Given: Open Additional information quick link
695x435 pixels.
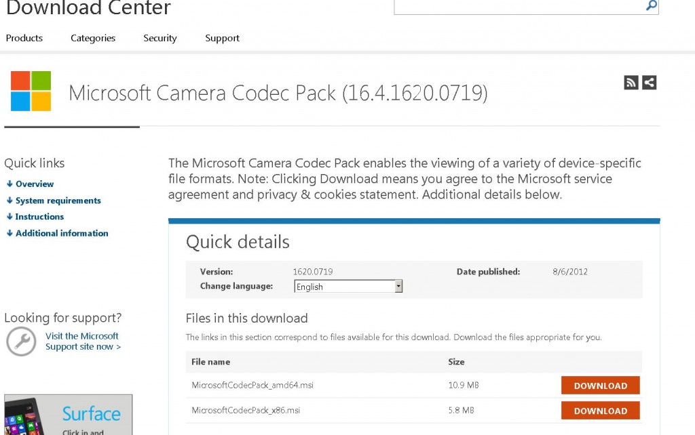Looking at the screenshot, I should [62, 233].
